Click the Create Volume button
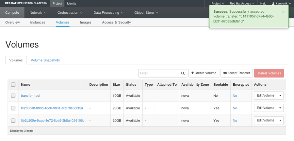This screenshot has width=294, height=141. tap(204, 73)
